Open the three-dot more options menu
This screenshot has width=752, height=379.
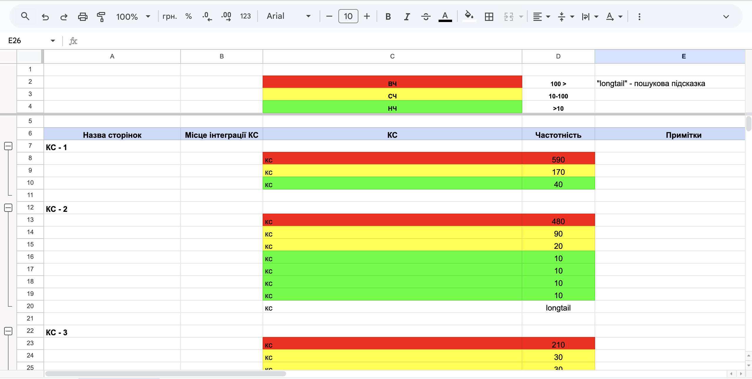(639, 16)
